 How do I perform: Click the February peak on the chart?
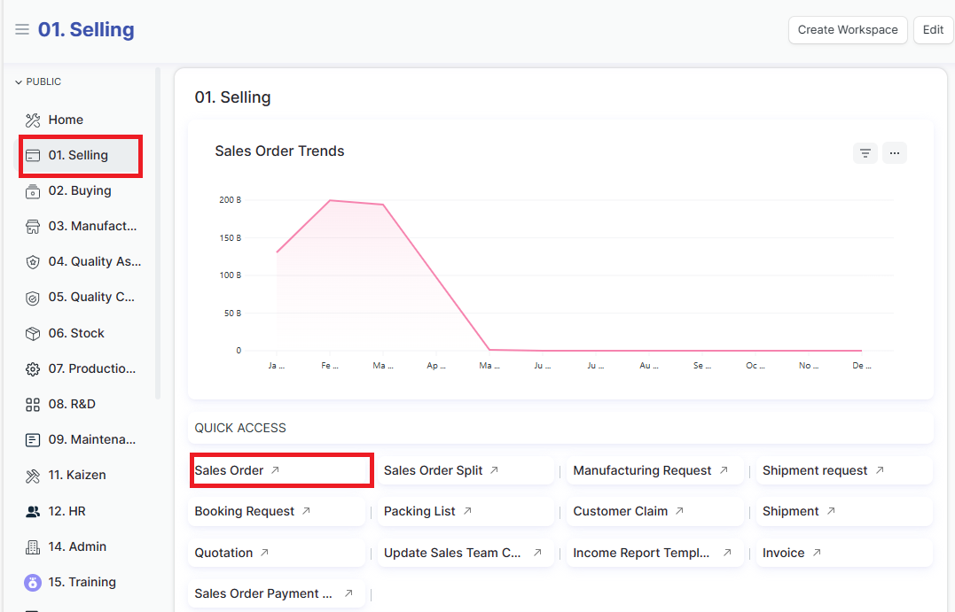tap(330, 200)
